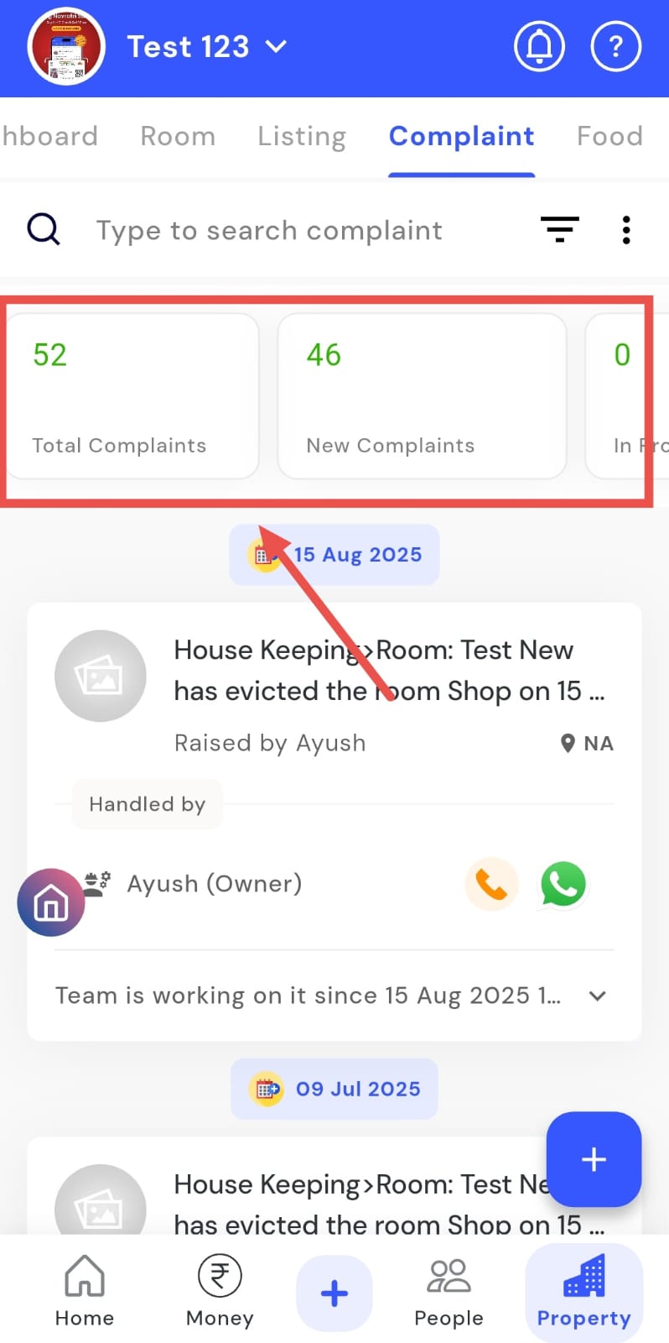Expand the Test 123 property dropdown
The image size is (669, 1343).
tap(276, 46)
